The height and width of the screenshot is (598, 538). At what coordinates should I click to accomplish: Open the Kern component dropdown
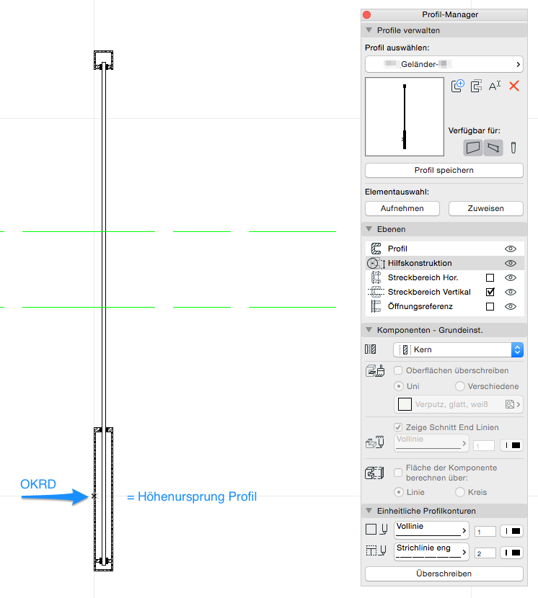coord(458,349)
